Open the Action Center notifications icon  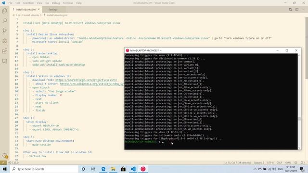(x=302, y=169)
